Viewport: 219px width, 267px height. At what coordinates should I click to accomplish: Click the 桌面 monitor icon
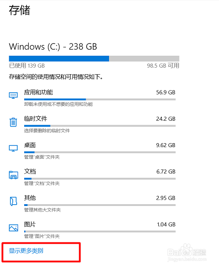click(13, 148)
